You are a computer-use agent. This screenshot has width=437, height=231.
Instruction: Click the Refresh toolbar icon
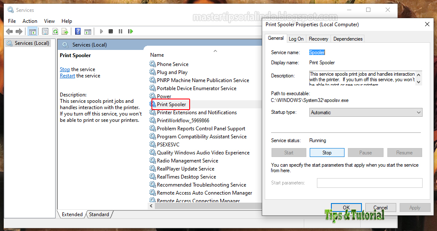pos(55,31)
